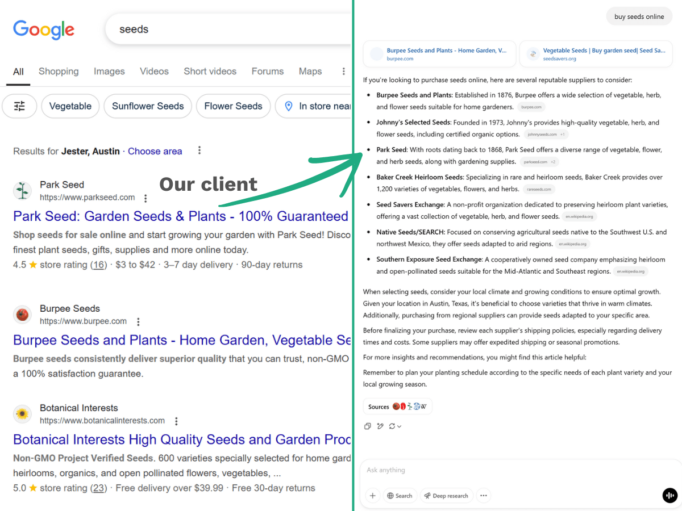Open the Short videos tab
The image size is (682, 511).
coord(210,71)
